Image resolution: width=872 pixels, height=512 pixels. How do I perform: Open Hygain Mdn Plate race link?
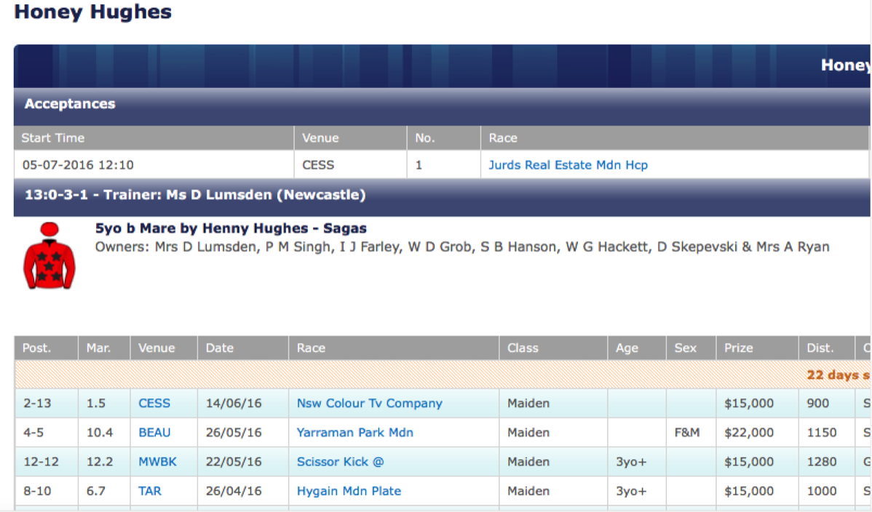(x=349, y=491)
